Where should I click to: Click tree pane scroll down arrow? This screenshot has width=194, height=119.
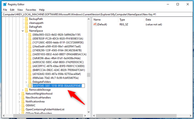(89, 112)
